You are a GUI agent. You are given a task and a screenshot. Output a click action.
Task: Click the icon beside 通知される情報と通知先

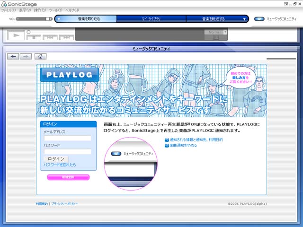pyautogui.click(x=167, y=140)
